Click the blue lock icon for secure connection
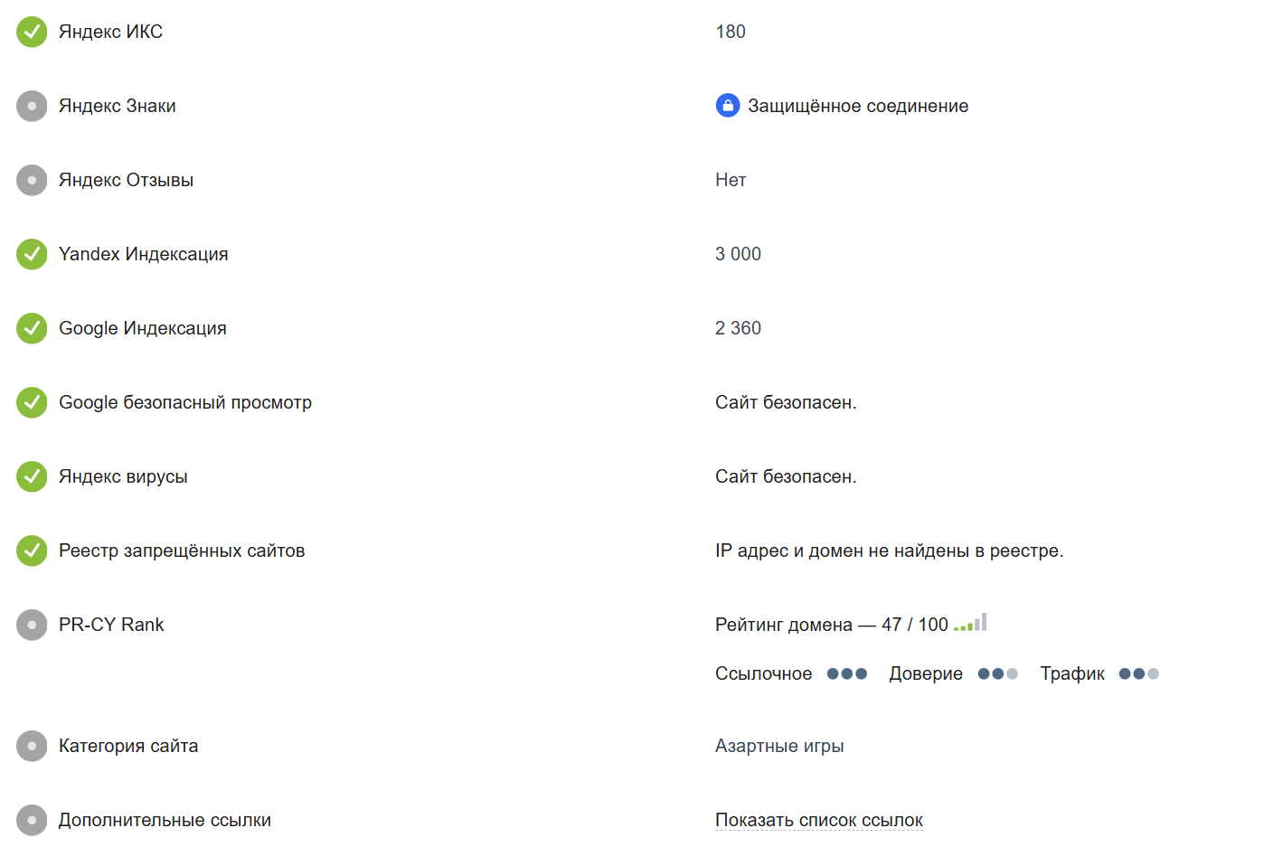 click(728, 106)
